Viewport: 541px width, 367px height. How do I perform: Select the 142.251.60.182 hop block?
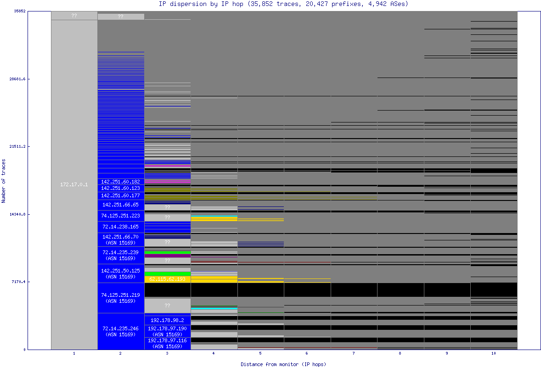point(121,182)
